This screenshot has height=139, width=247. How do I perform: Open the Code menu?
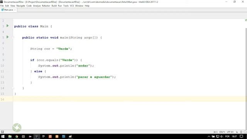pyautogui.click(x=29, y=6)
